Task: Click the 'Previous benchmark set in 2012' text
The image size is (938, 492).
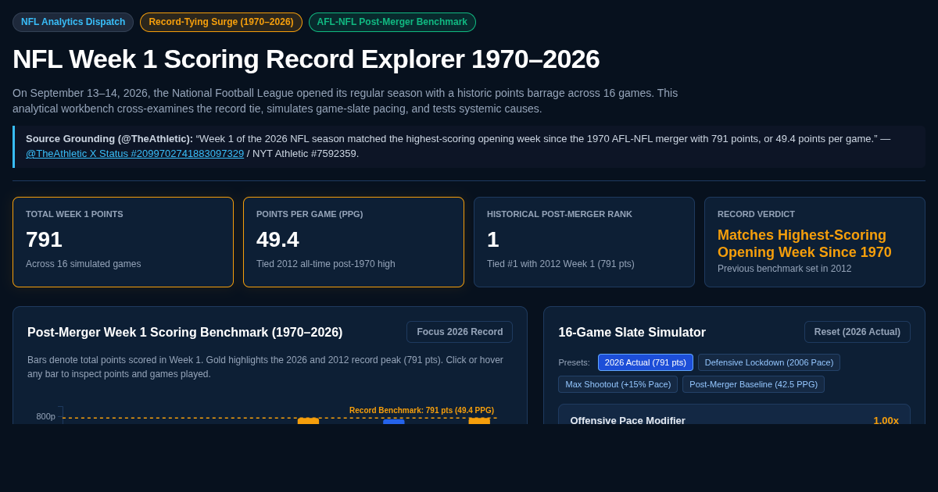Action: coord(785,269)
